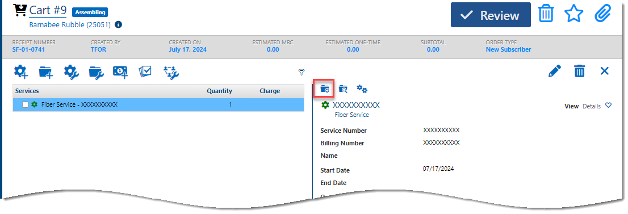Select the View mode label

tap(572, 106)
